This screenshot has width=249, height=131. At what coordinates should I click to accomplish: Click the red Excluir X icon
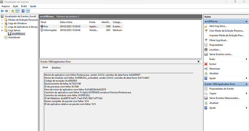pyautogui.click(x=206, y=64)
